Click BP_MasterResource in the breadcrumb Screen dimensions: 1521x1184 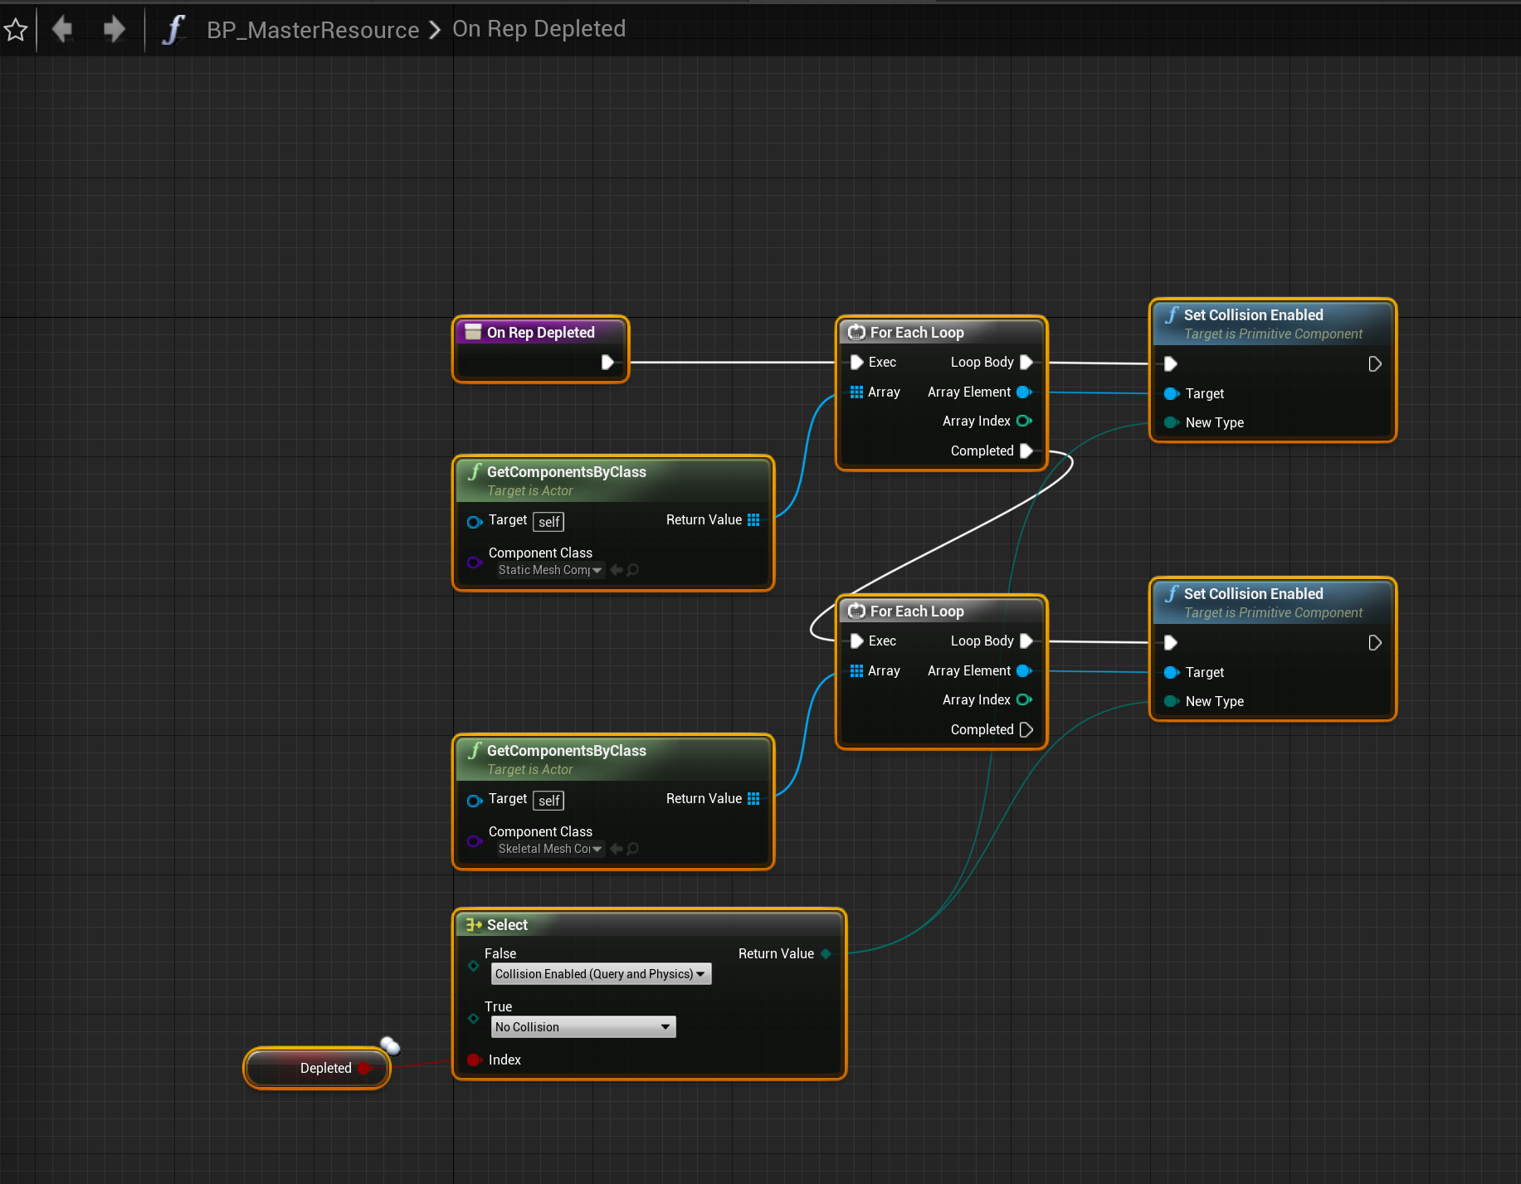click(x=313, y=30)
